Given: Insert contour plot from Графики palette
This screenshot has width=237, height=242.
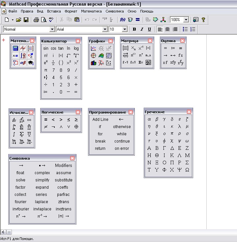Looking at the screenshot, I should pyautogui.click(x=109, y=56).
